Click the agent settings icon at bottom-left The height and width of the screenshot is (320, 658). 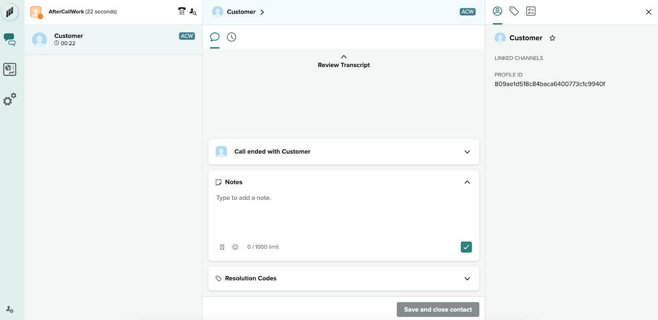pyautogui.click(x=9, y=309)
